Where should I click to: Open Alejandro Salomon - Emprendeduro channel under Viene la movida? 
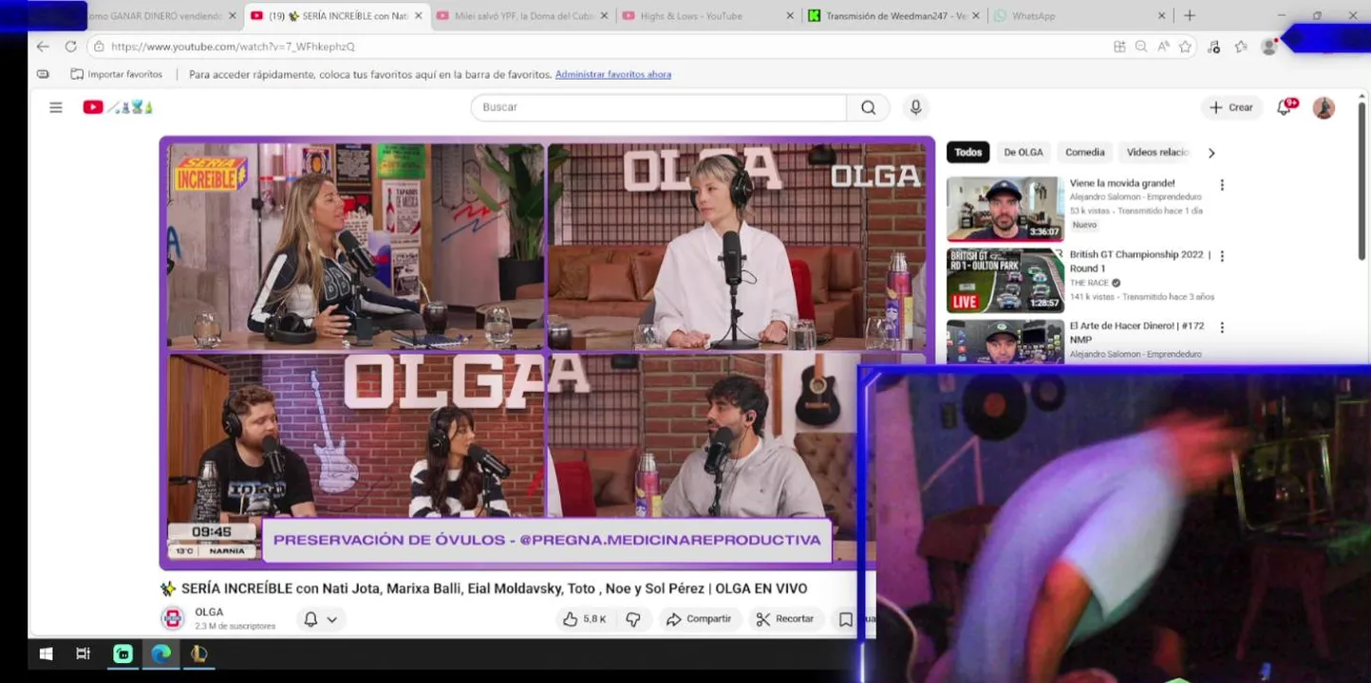(1136, 197)
